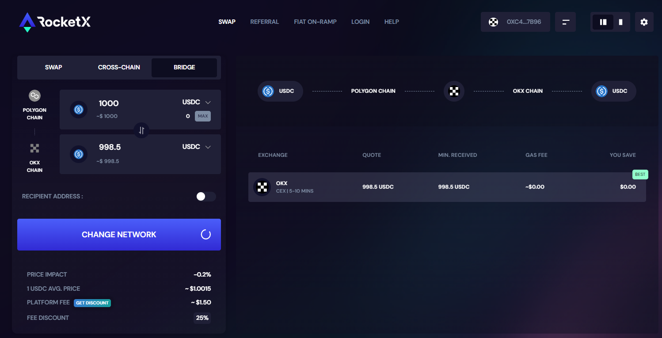This screenshot has width=662, height=338.
Task: Click the POLYGON CHAIN label in left panel
Action: (x=34, y=114)
